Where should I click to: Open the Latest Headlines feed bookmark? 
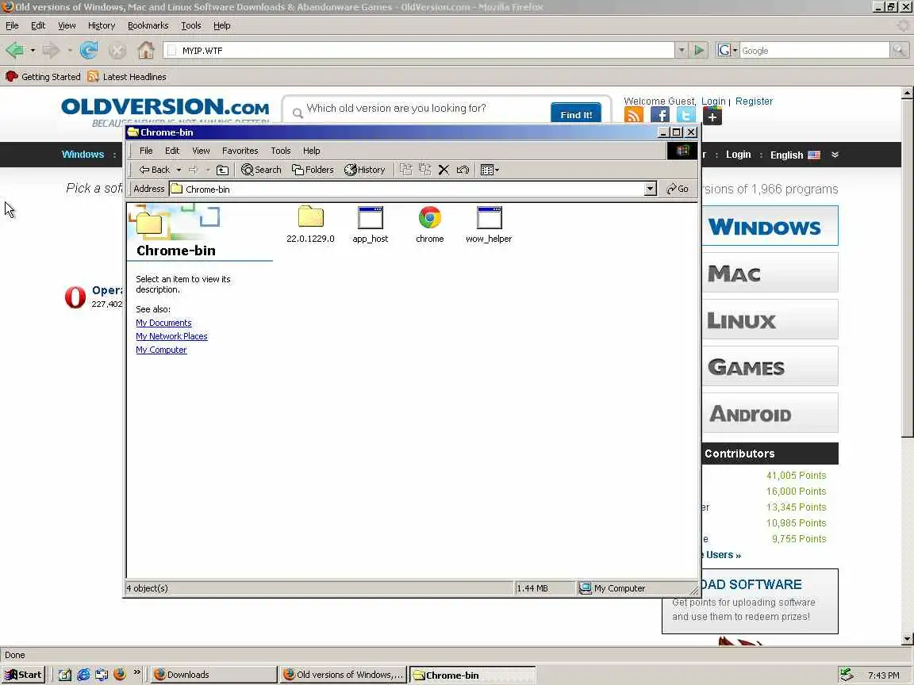pyautogui.click(x=127, y=76)
